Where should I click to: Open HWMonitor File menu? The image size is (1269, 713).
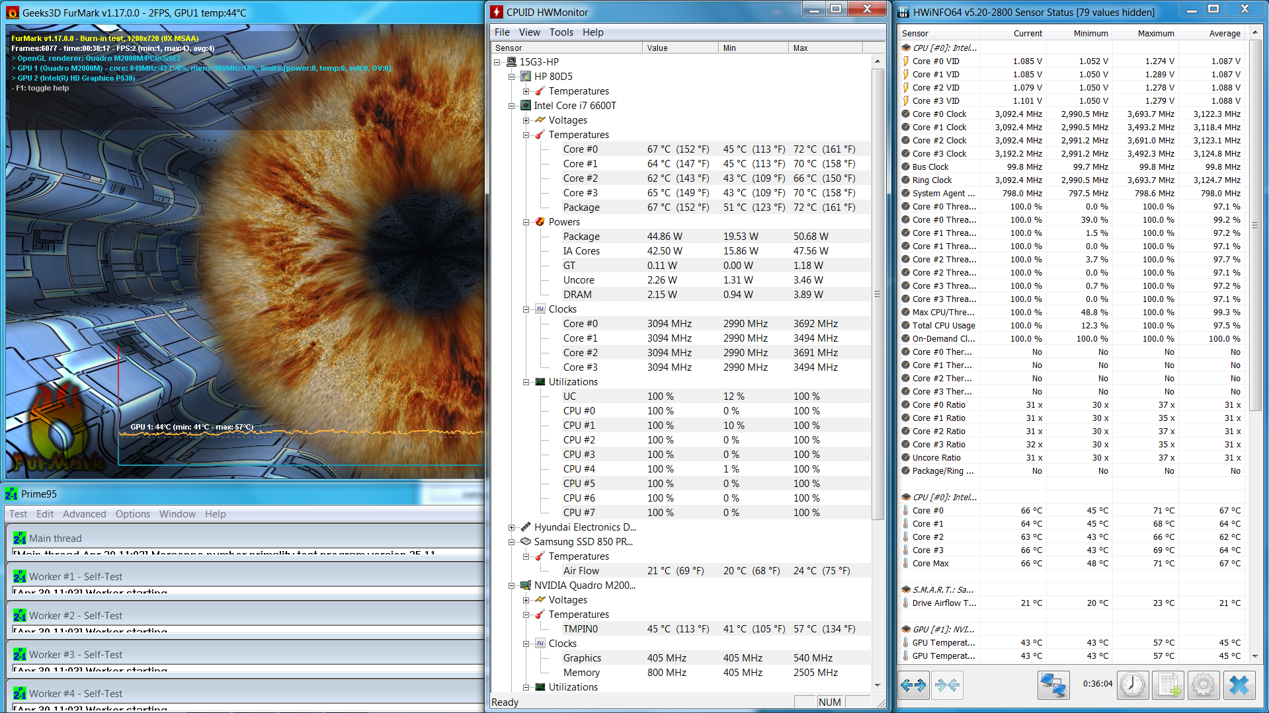click(x=502, y=32)
